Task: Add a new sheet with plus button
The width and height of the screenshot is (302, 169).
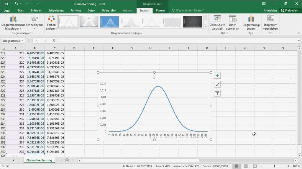Action: pos(67,160)
